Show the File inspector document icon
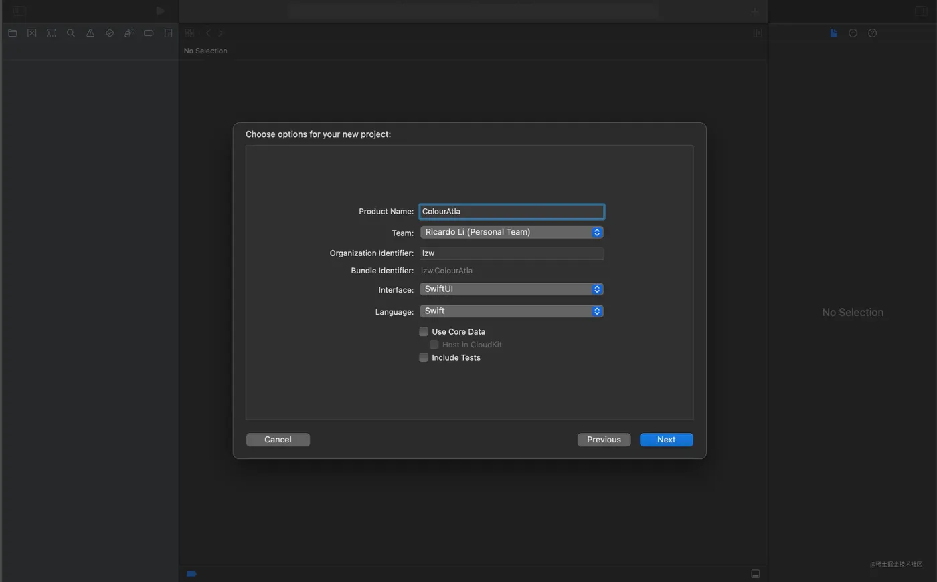 [833, 33]
